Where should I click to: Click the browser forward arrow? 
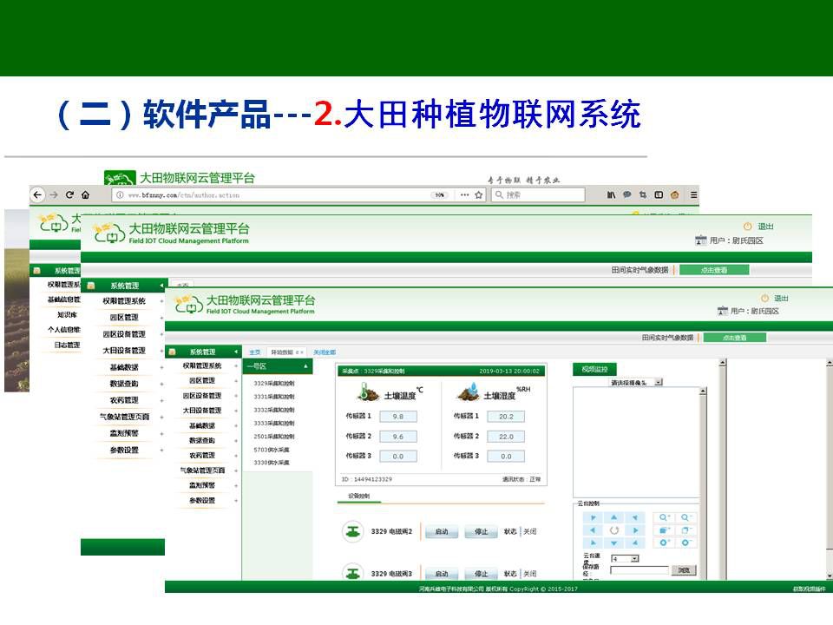tap(54, 195)
